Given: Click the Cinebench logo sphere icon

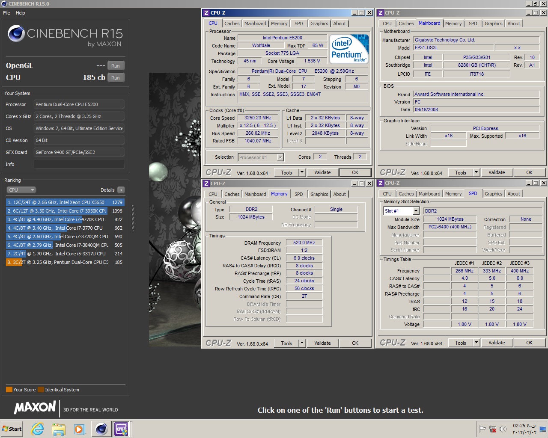Looking at the screenshot, I should click(16, 34).
